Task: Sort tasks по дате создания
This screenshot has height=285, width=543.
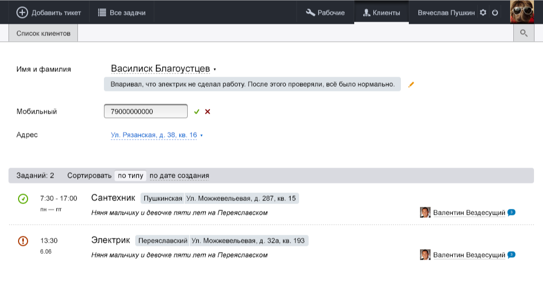Action: (179, 176)
